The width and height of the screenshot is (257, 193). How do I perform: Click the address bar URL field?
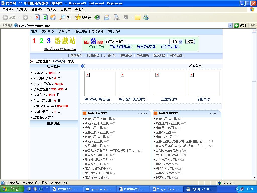pyautogui.click(x=121, y=25)
